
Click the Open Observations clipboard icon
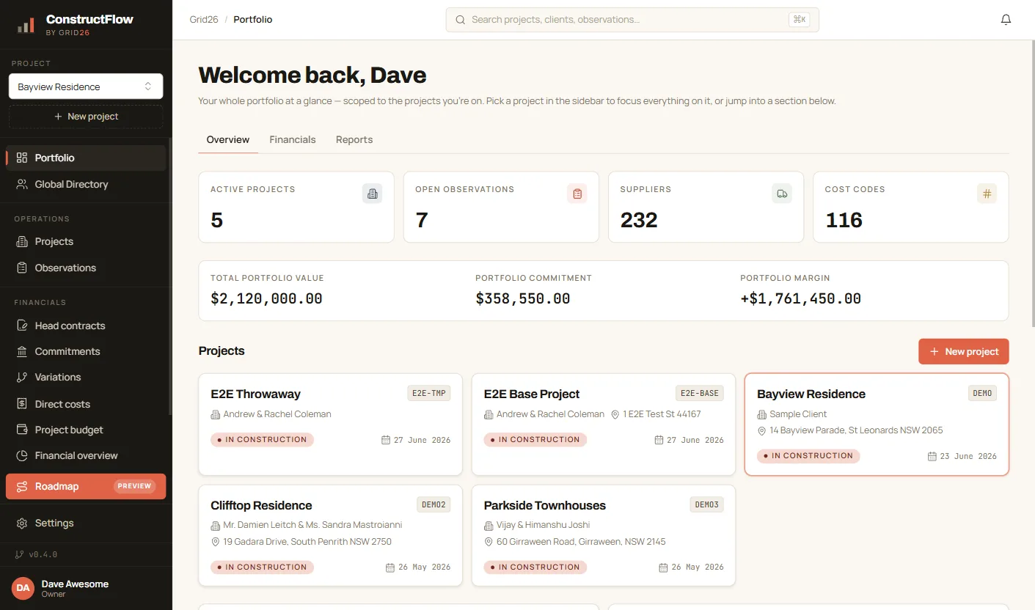(577, 194)
